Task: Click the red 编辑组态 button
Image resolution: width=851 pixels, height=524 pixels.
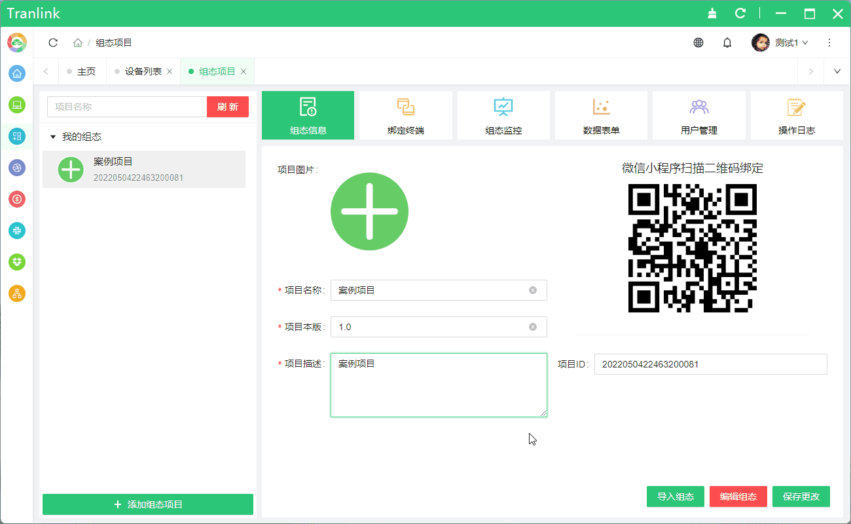Action: click(x=738, y=496)
